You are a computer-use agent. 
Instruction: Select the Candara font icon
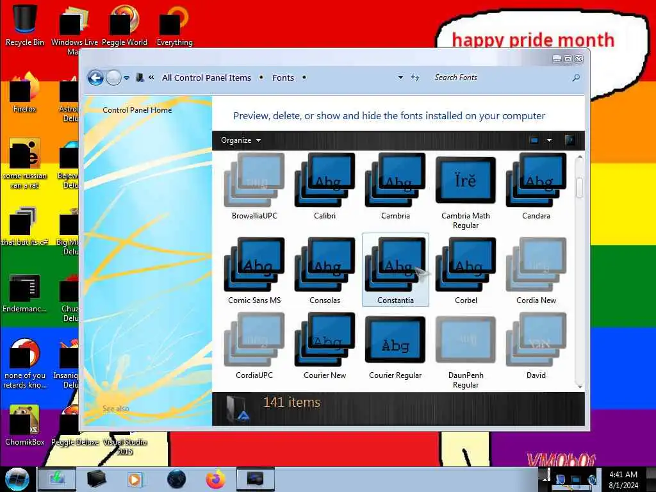tap(536, 180)
